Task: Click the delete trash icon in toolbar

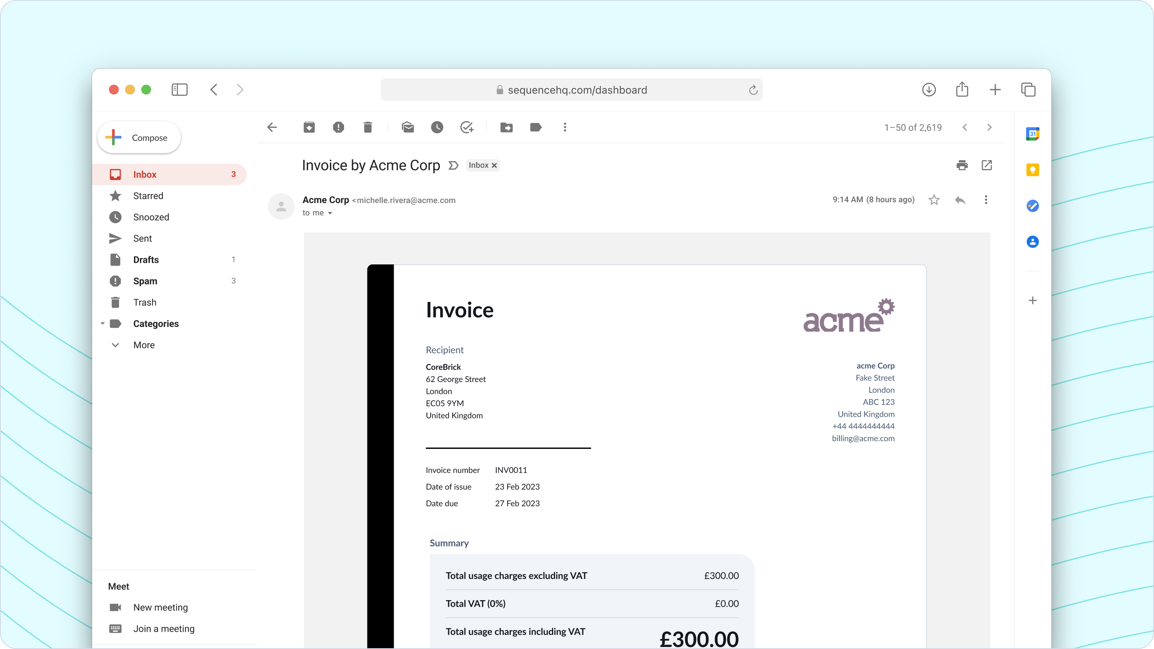Action: 368,128
